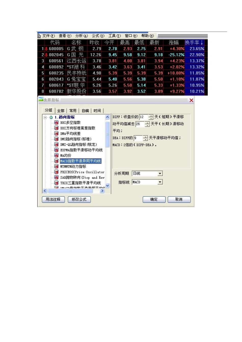Click stock name 民丰特纸
The image size is (242, 342).
tap(76, 73)
